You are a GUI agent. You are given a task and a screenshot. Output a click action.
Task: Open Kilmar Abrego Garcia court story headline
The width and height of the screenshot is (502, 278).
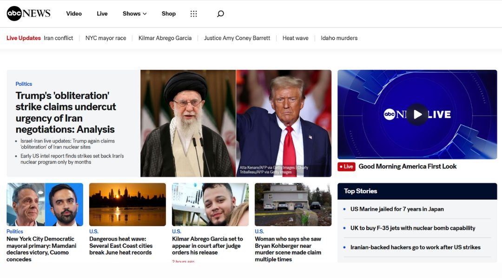(x=207, y=246)
